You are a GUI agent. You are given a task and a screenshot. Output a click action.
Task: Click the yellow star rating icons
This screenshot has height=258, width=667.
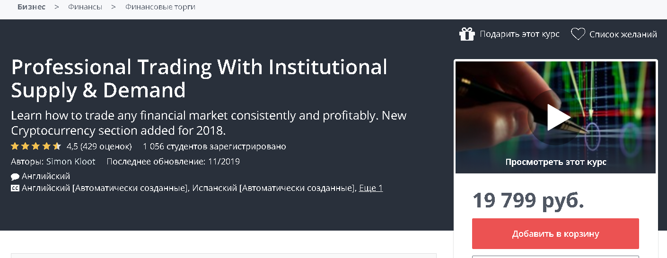tap(36, 146)
